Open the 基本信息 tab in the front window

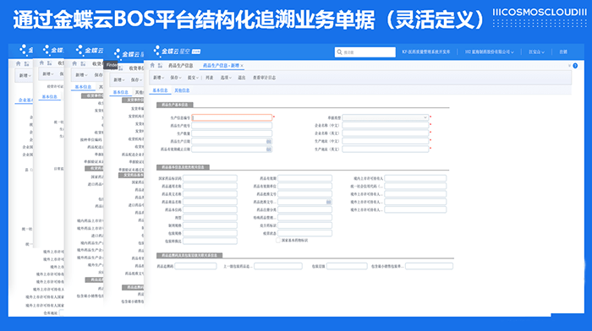tap(160, 90)
